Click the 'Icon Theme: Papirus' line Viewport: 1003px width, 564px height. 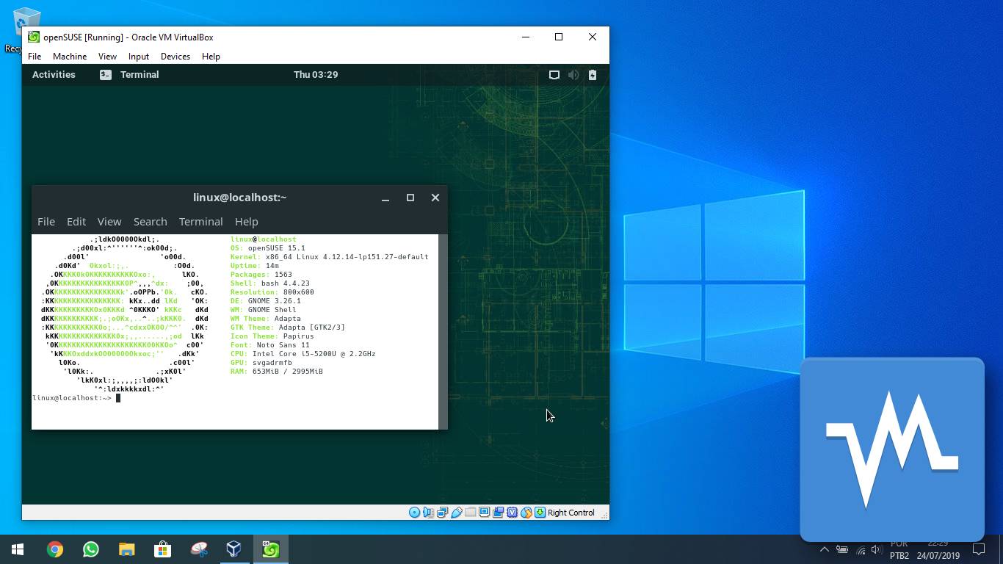(x=272, y=336)
